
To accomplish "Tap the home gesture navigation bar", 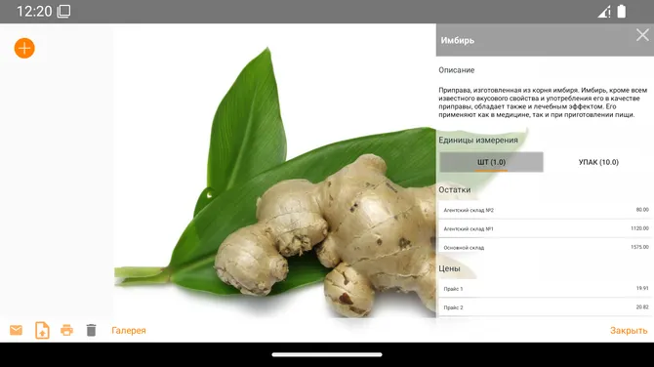I will tap(327, 355).
